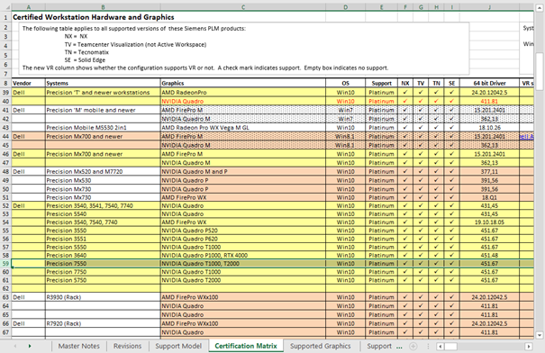Click cell 'R3930 (Rack)'
Image resolution: width=545 pixels, height=353 pixels.
coord(103,297)
